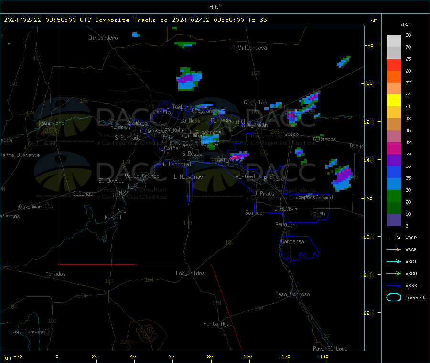Click the A_Villanueva map label
This screenshot has width=430, height=363.
point(249,48)
